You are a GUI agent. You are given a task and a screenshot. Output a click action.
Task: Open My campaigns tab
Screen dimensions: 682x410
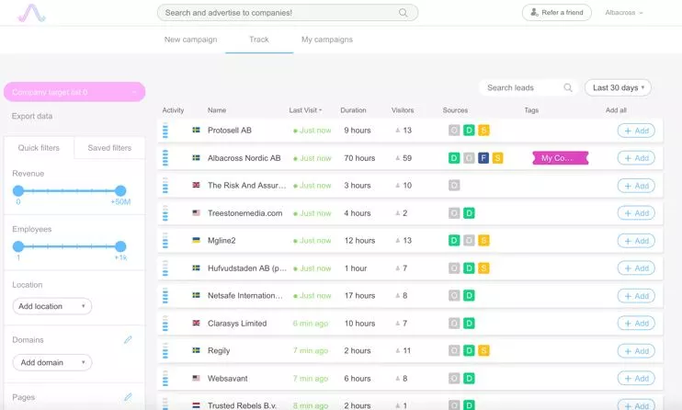327,40
